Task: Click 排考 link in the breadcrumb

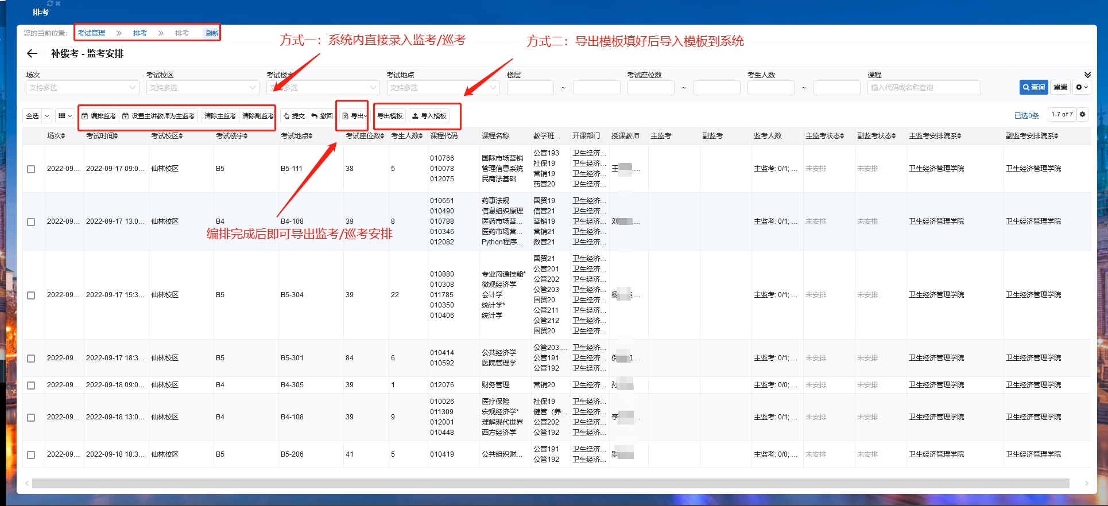Action: tap(140, 33)
